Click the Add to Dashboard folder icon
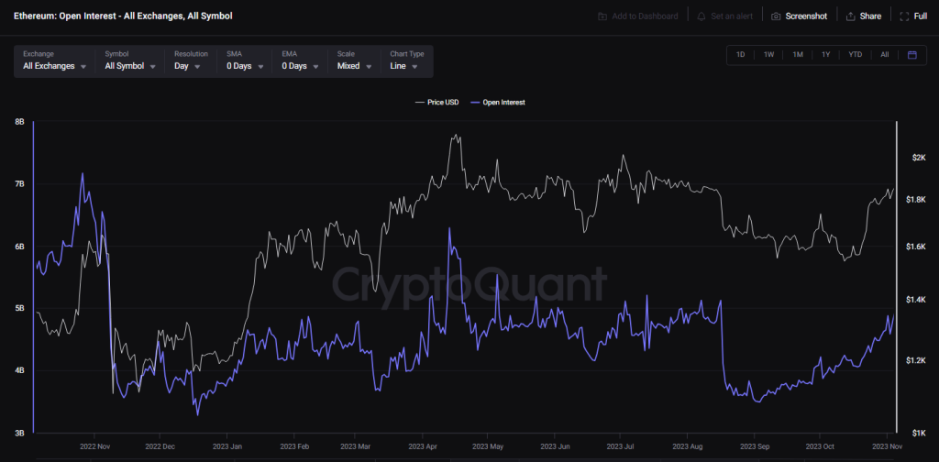This screenshot has height=462, width=939. pyautogui.click(x=602, y=16)
